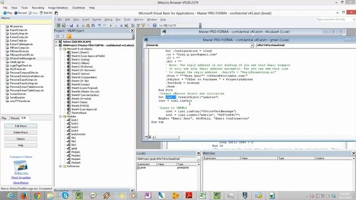Click View Code icon in Project panel
This screenshot has width=356, height=200.
pyautogui.click(x=58, y=36)
